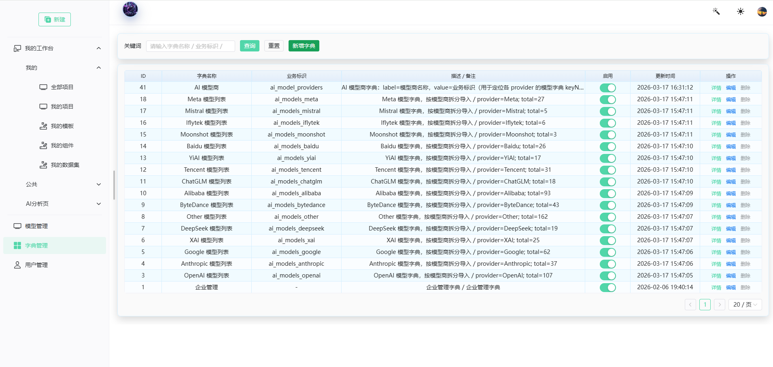The image size is (773, 367).
Task: Select 字典管理 grid icon in sidebar
Action: (17, 245)
